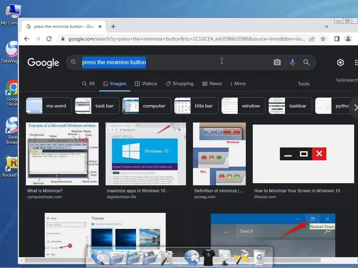
Task: Open the tab search chevron
Action: pyautogui.click(x=327, y=27)
